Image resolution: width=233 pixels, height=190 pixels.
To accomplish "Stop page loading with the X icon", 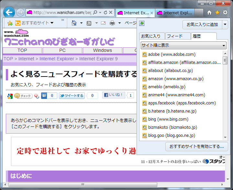I will pyautogui.click(x=111, y=12).
